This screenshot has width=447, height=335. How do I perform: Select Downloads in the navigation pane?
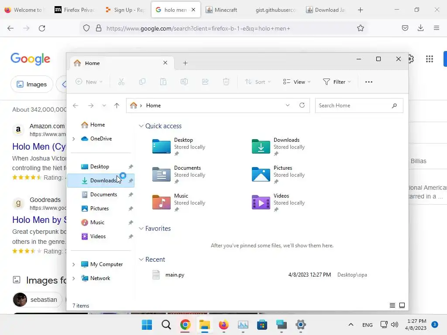point(101,181)
